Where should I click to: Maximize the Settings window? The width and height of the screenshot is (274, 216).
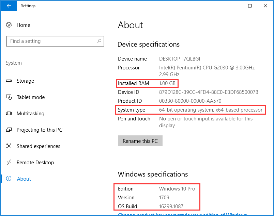pyautogui.click(x=250, y=6)
